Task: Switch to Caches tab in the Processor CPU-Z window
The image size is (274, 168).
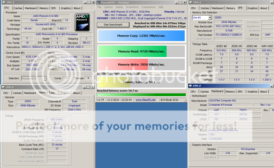Action: click(x=18, y=8)
